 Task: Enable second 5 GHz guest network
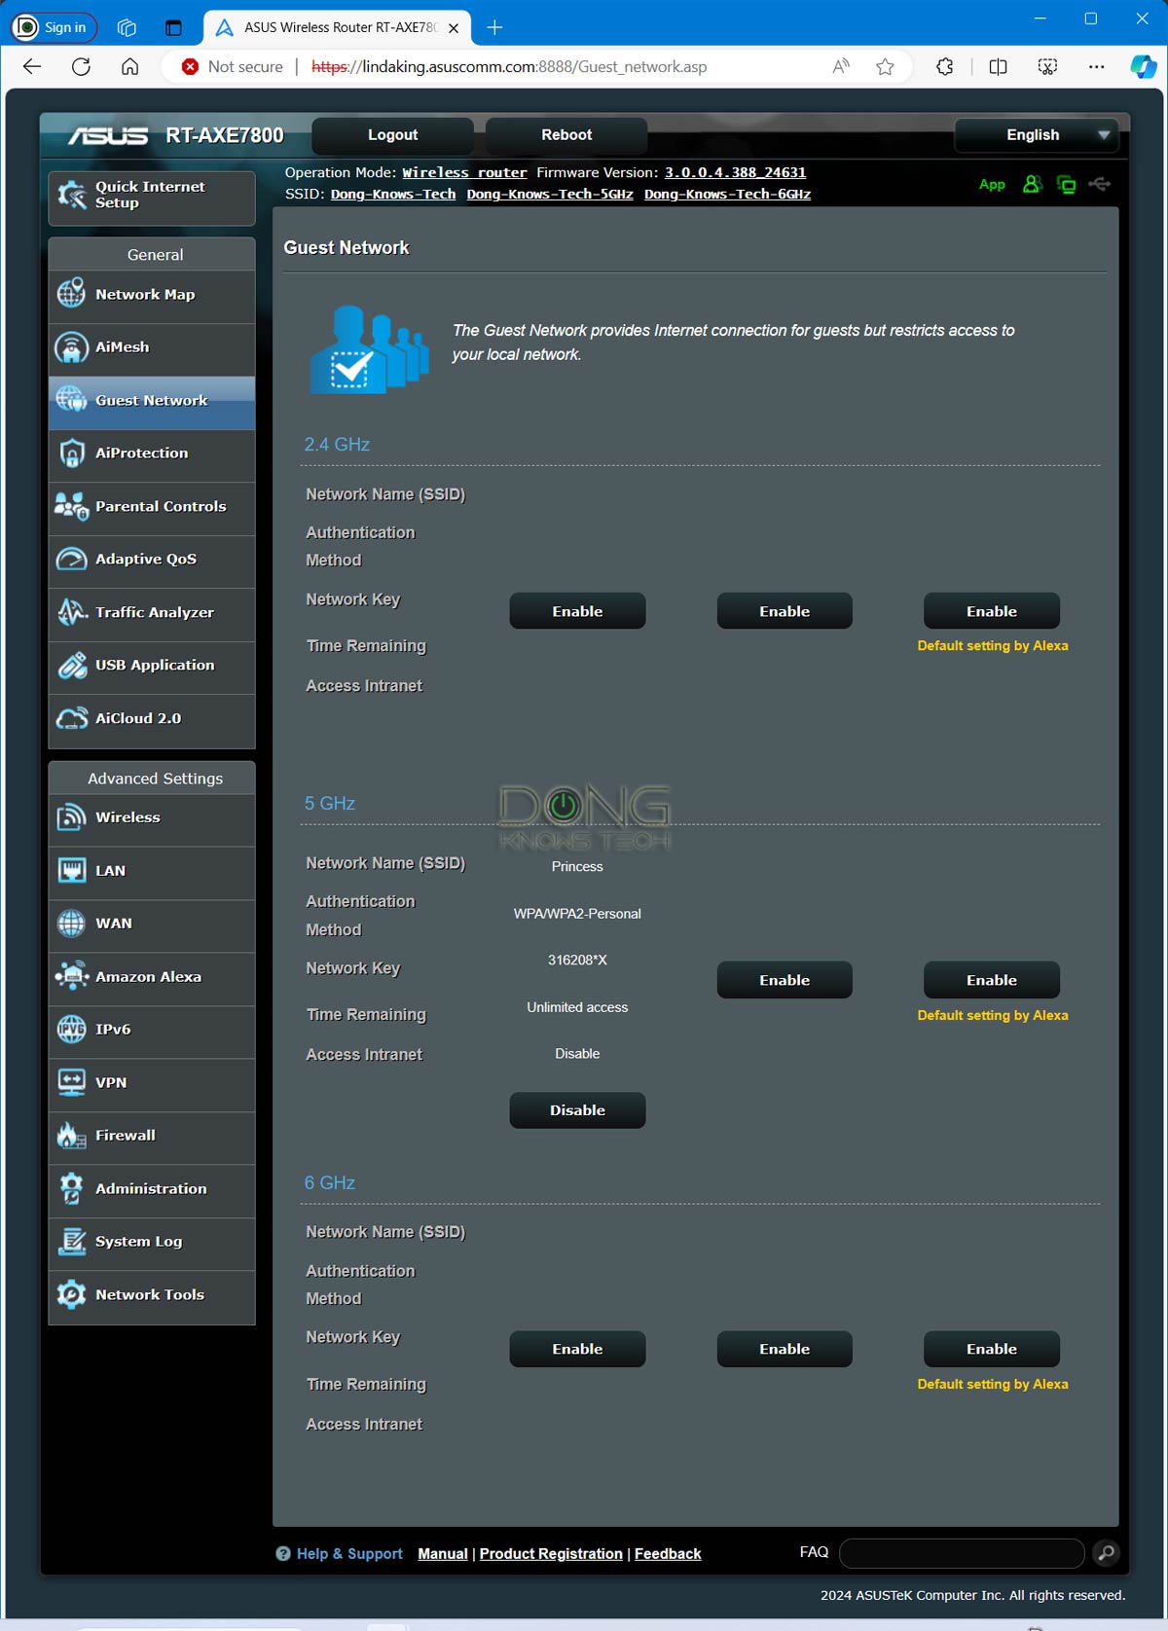click(785, 980)
